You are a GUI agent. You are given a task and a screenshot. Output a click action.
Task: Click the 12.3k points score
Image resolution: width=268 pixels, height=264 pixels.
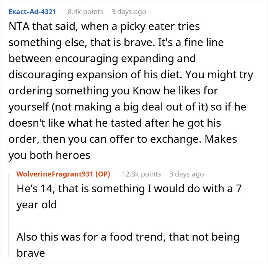(x=142, y=174)
